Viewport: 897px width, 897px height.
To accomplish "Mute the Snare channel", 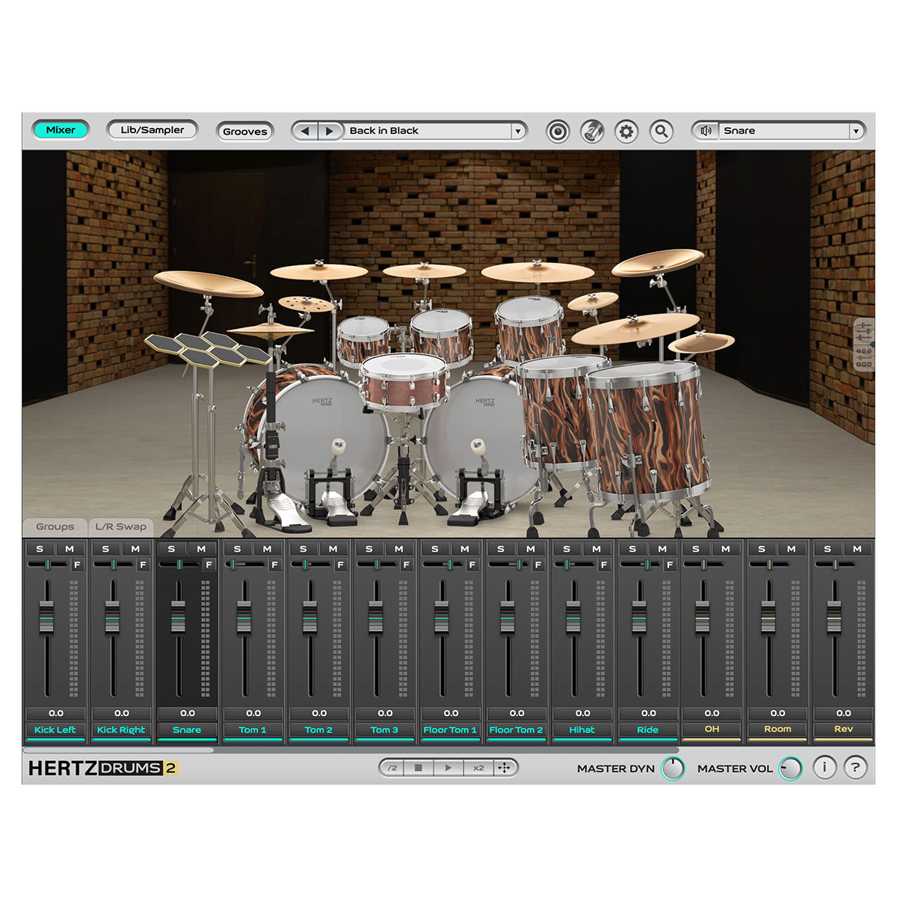I will [x=201, y=549].
